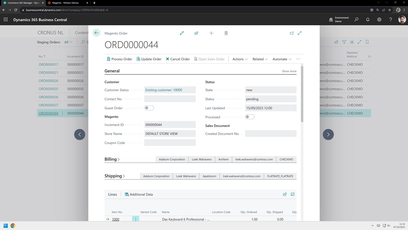Share the Lines section using its share icon
This screenshot has height=230, width=408.
click(x=285, y=194)
